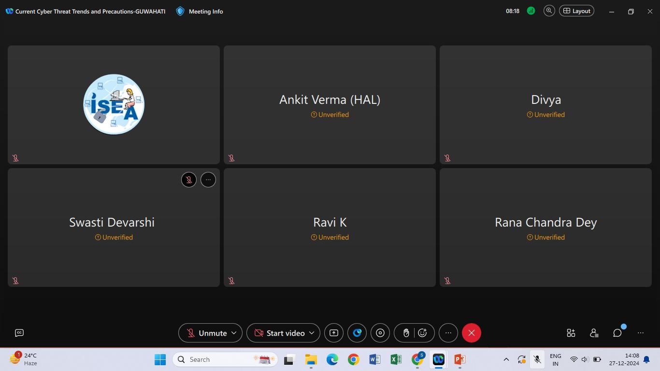Click the Webex AI Assistant icon

(x=357, y=333)
